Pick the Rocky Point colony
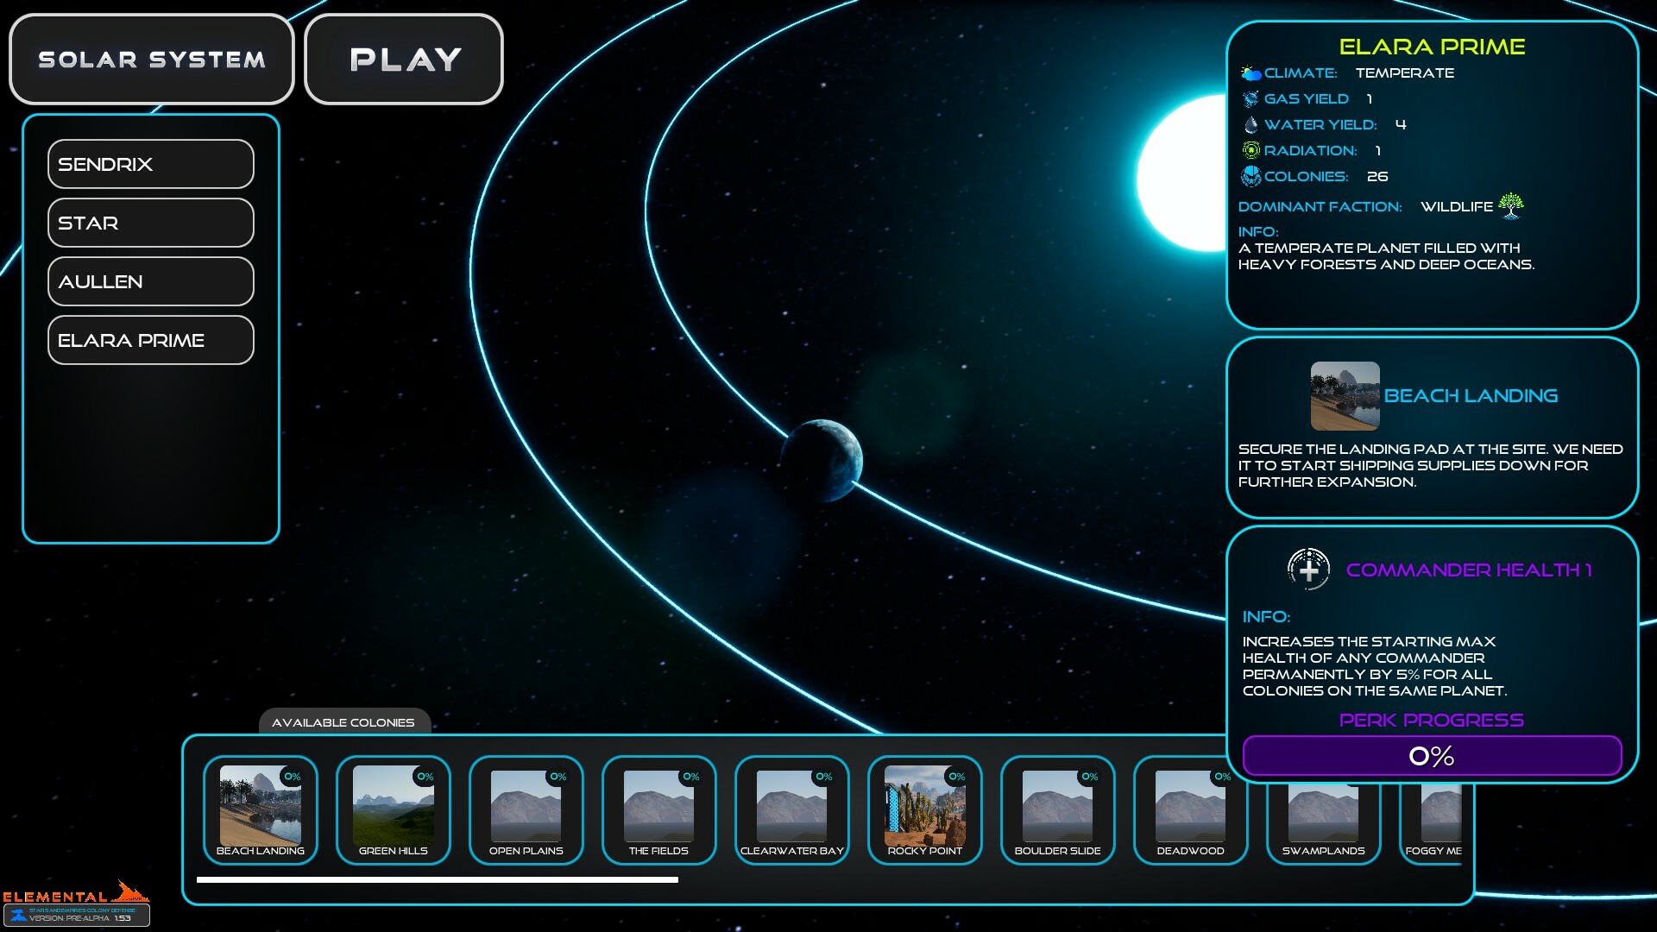The width and height of the screenshot is (1657, 932). pyautogui.click(x=924, y=809)
